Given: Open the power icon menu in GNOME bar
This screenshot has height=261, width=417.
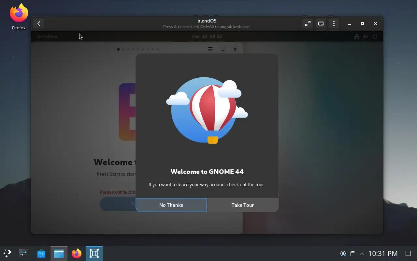Looking at the screenshot, I should click(375, 37).
